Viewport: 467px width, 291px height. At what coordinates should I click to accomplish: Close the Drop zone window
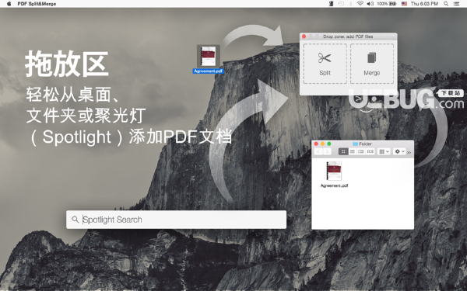tap(304, 36)
